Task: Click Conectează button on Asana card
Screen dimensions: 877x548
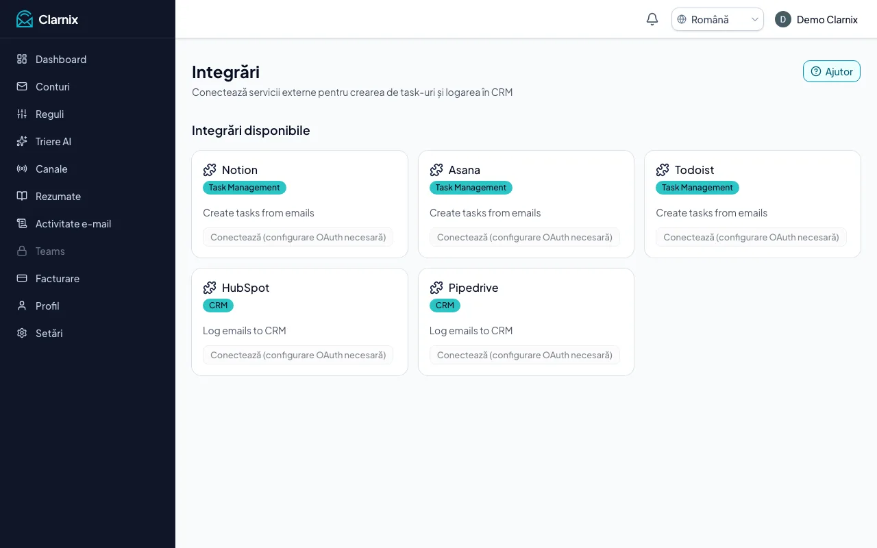Action: 525,238
